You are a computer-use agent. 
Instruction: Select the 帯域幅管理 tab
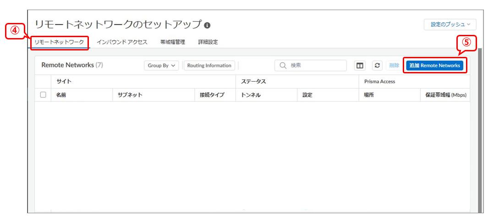click(x=172, y=42)
